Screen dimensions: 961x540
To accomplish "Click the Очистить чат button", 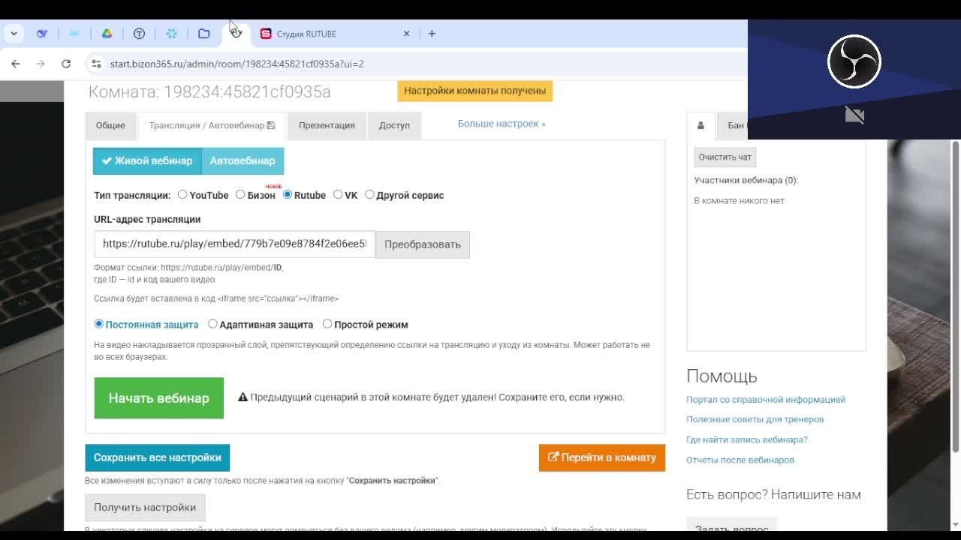I will point(725,157).
